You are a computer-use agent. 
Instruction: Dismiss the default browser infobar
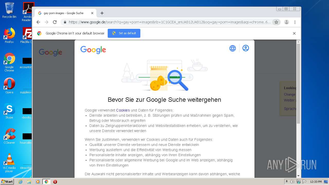294,33
